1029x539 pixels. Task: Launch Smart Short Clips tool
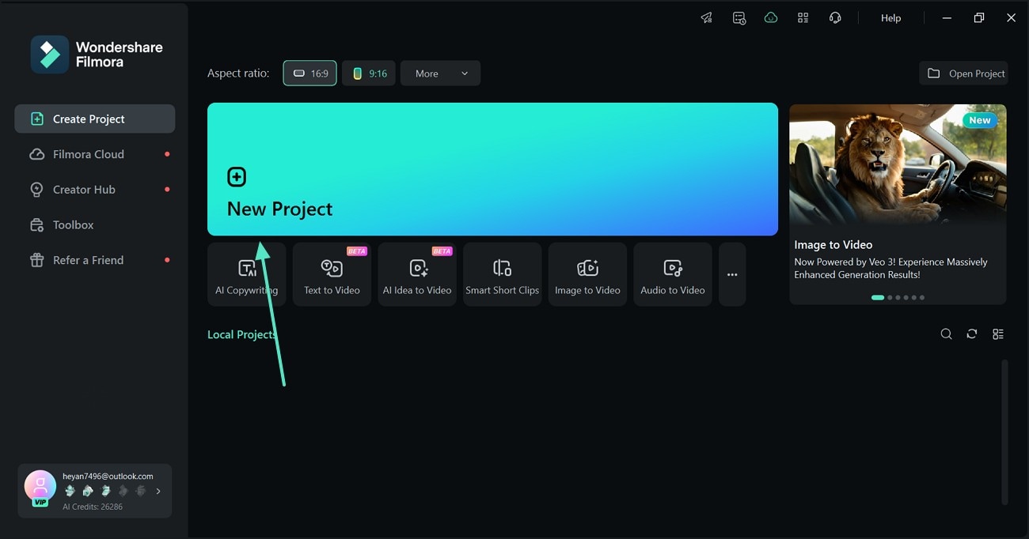pos(503,274)
